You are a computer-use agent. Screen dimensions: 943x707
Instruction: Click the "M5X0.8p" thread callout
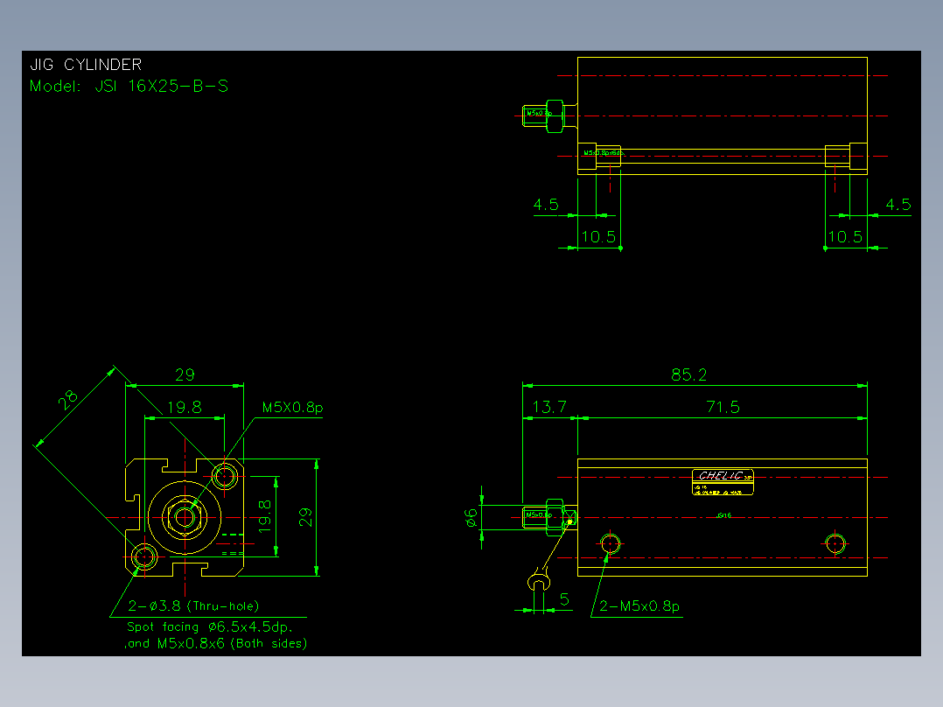pos(293,408)
